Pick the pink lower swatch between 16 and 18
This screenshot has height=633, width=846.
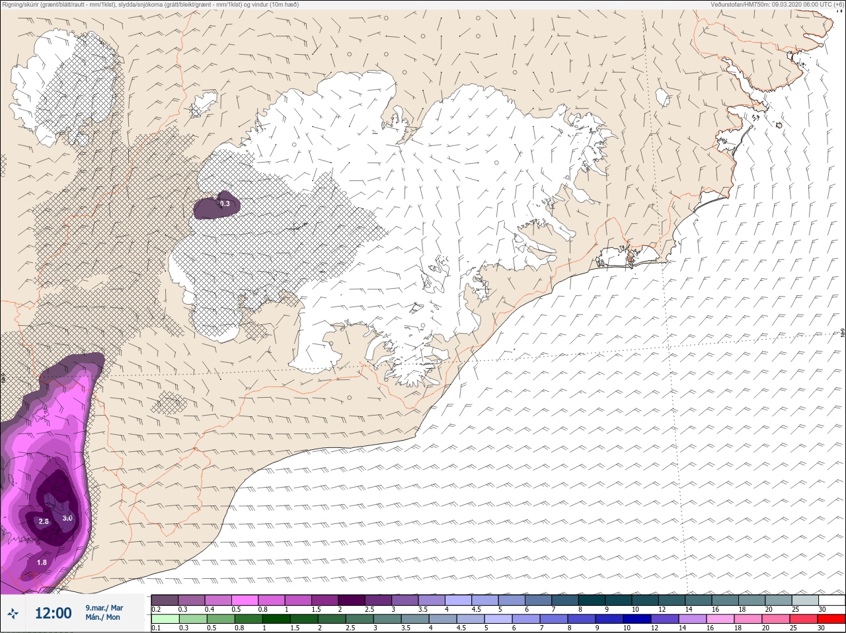[720, 619]
